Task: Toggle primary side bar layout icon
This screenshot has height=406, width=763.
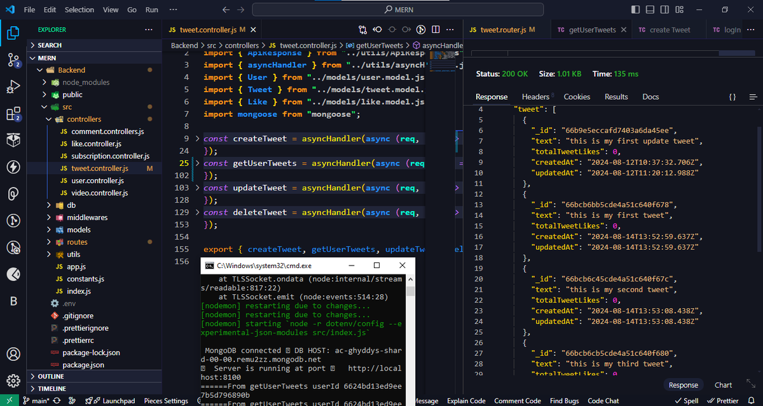Action: pyautogui.click(x=635, y=10)
